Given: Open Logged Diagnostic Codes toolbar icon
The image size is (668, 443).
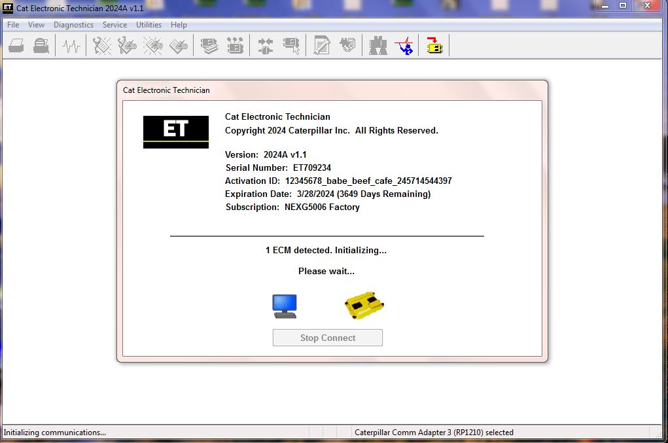Looking at the screenshot, I should pos(127,46).
